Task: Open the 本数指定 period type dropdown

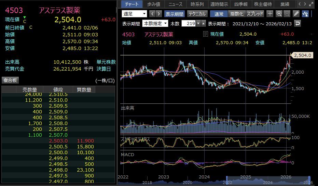Action: pyautogui.click(x=155, y=24)
